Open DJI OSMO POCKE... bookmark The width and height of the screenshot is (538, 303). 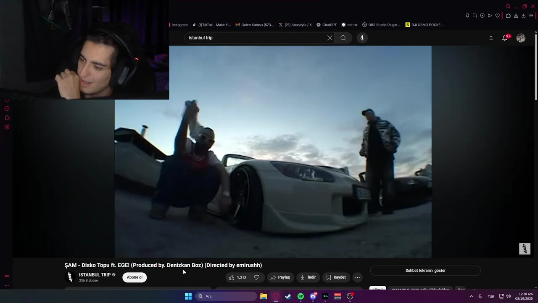coord(424,25)
